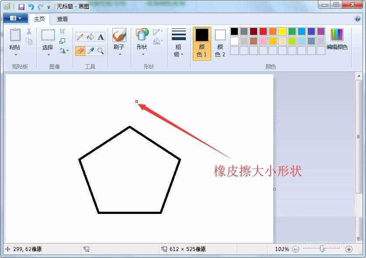Select the red color swatch
Viewport: 366px width, 258px height.
[263, 31]
